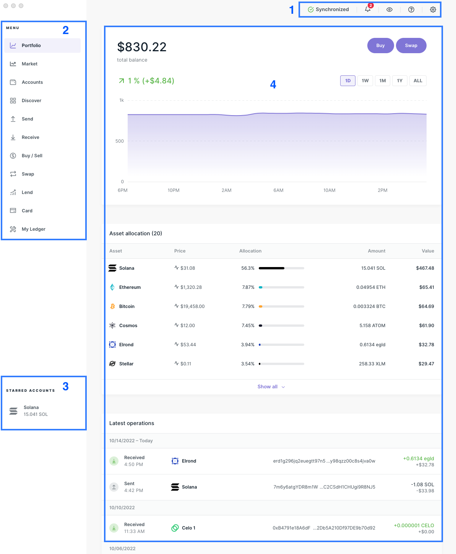The image size is (456, 554).
Task: Click the Price column header
Action: 180,251
